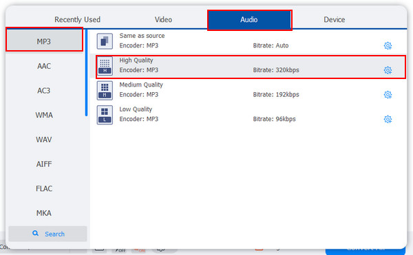Click the Bitrate: 320kbps value
This screenshot has height=255, width=413.
276,70
